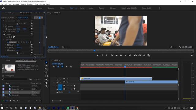Click Add Marker in Program Monitor

(98, 55)
